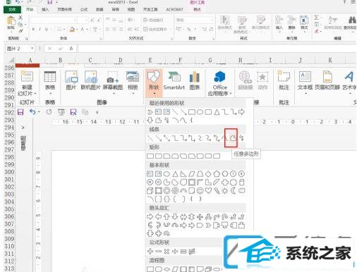The width and height of the screenshot is (357, 272).
Task: Pick the Cube shape in basic shapes
Action: [150, 190]
